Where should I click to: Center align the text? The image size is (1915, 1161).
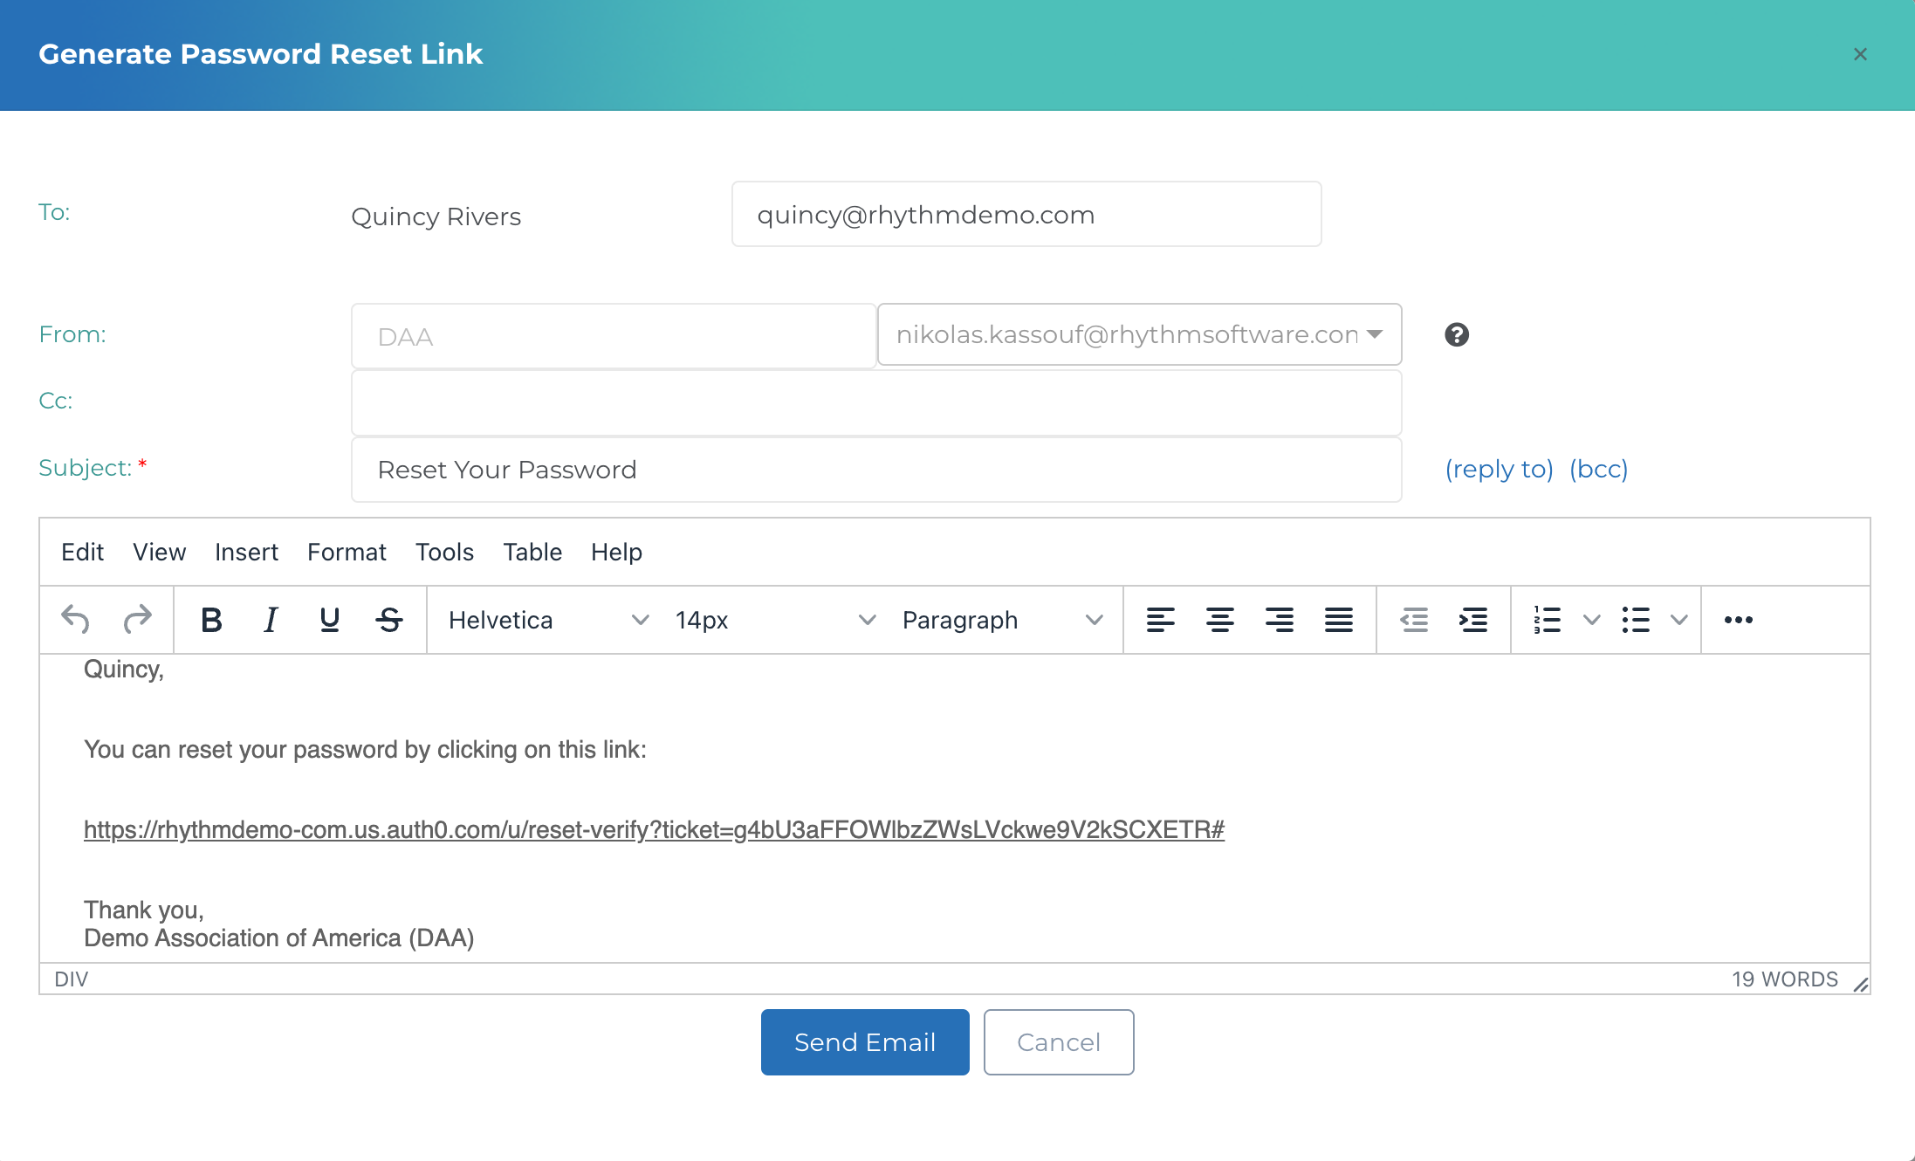click(1220, 620)
